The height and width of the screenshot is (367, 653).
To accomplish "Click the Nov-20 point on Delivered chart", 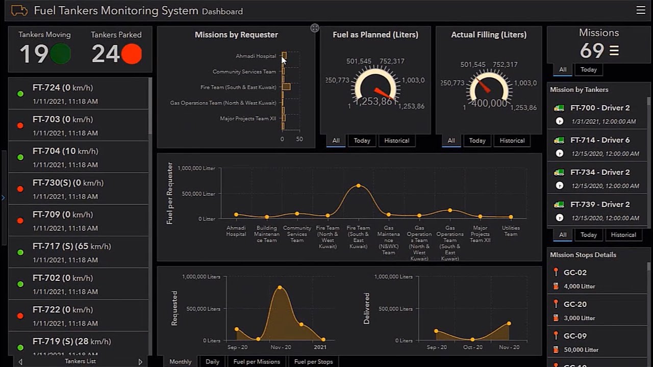I will pyautogui.click(x=509, y=324).
